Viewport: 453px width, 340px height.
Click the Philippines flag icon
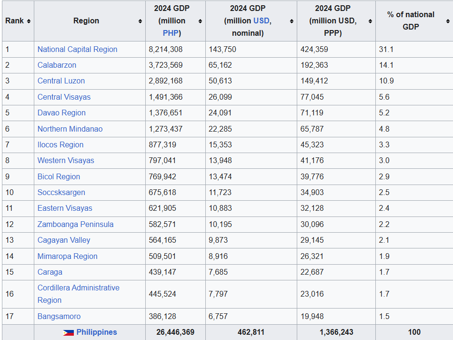(69, 332)
